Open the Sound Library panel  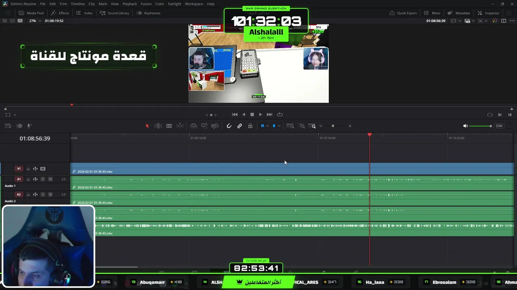point(114,13)
